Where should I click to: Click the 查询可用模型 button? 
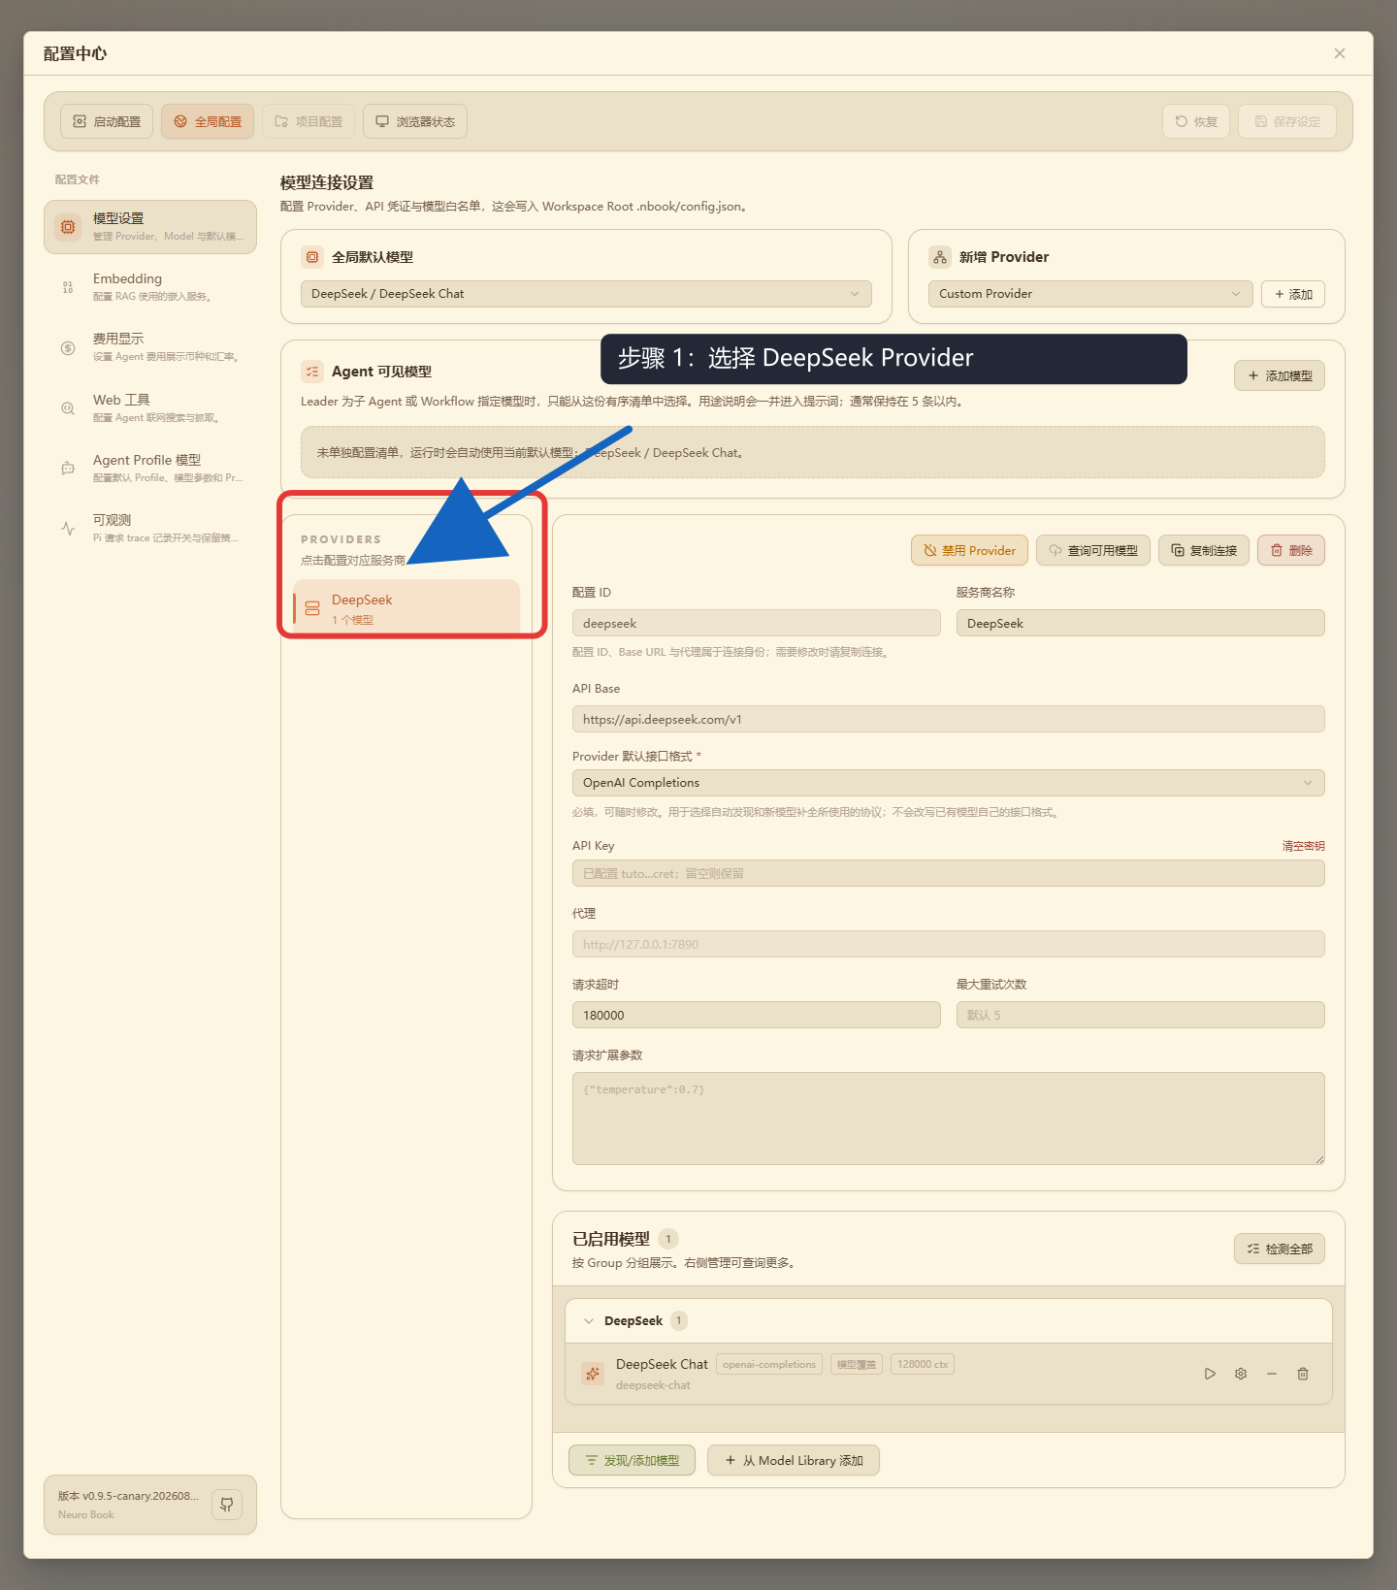tap(1093, 550)
